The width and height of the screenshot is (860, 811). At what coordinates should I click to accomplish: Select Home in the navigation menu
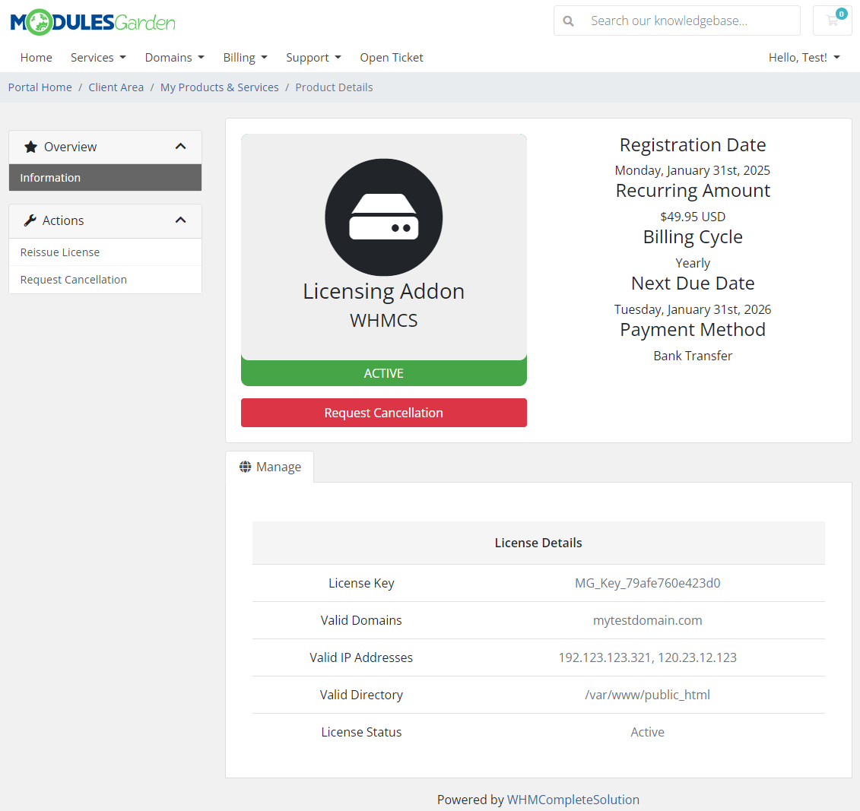(x=36, y=57)
